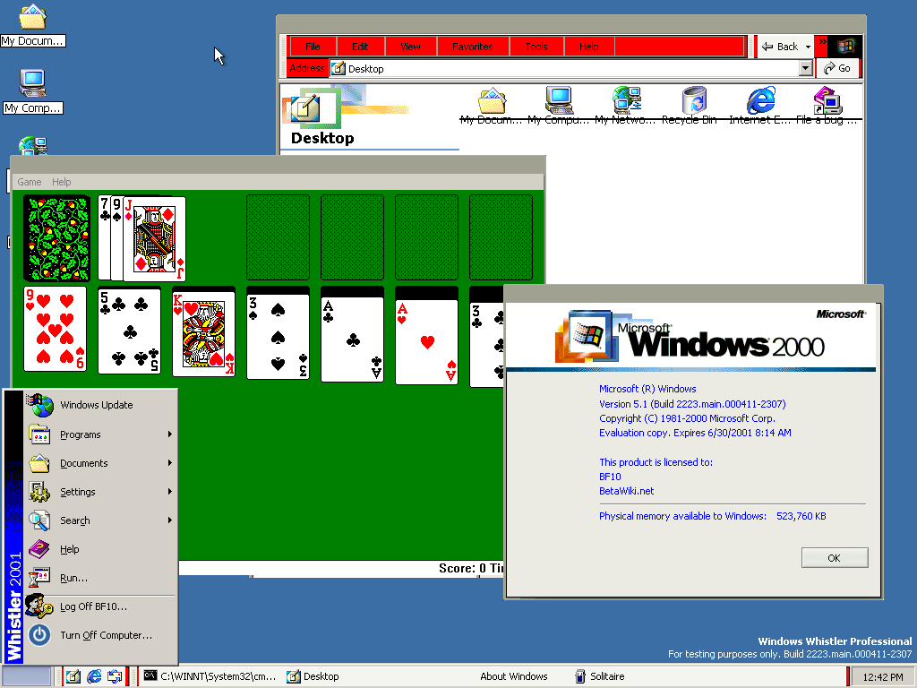Image resolution: width=917 pixels, height=688 pixels.
Task: Open My Computer in the Desktop explorer window
Action: 559,106
